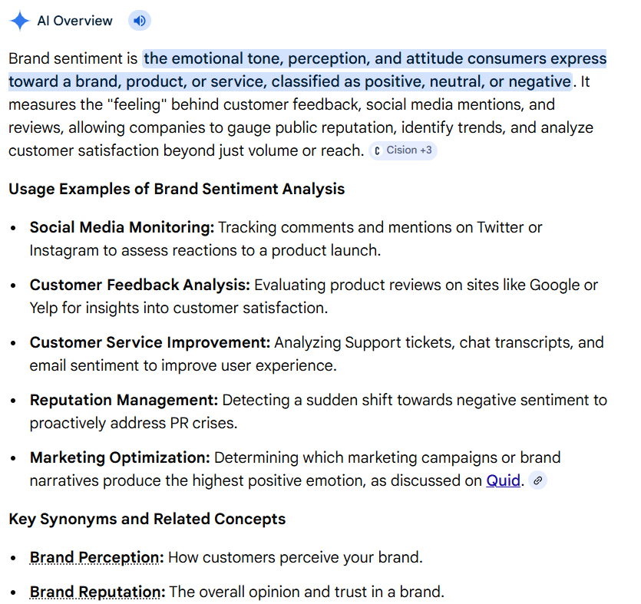Click the AI Overview title label

74,21
